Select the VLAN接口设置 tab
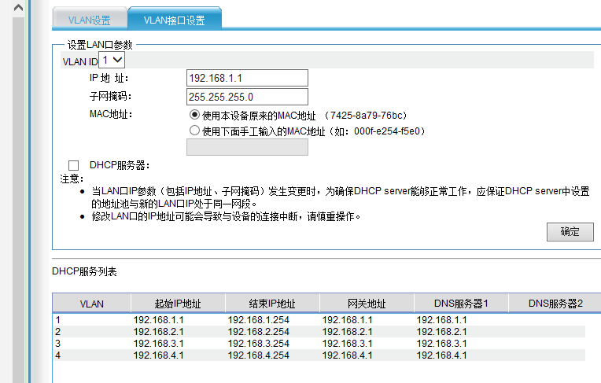This screenshot has height=383, width=601. click(175, 20)
